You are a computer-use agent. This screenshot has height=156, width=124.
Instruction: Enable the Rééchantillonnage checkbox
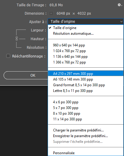coord(8,56)
